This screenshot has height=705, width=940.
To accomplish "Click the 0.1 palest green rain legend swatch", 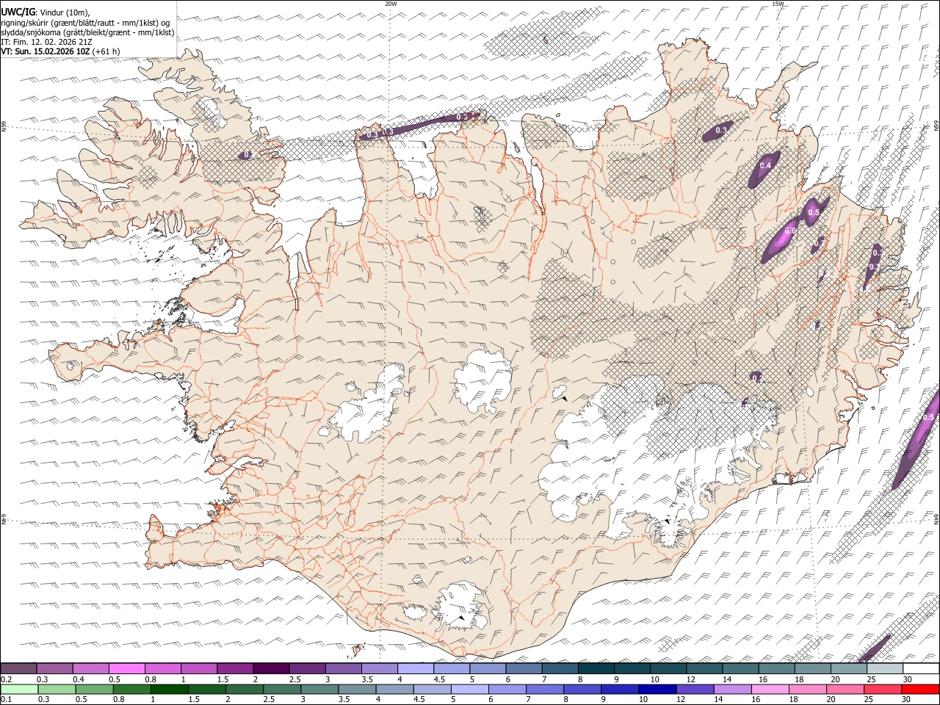I will (20, 690).
